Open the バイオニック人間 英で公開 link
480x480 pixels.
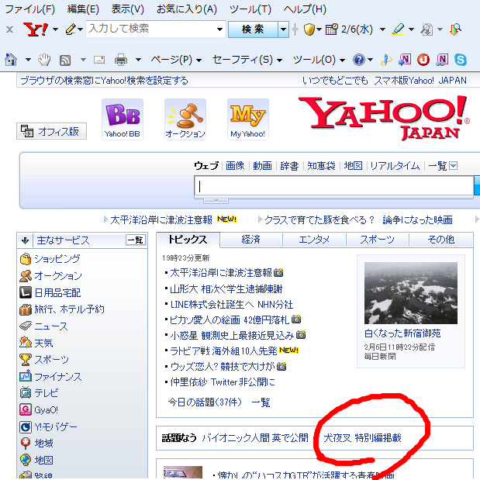click(255, 438)
